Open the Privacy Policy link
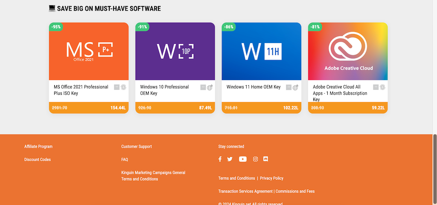Viewport: 437px width, 205px height. point(272,178)
